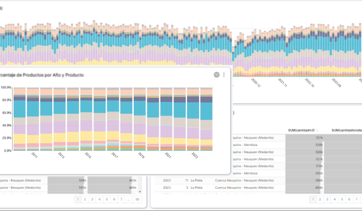Click the 2023-09 axis label on top chart
This screenshot has width=362, height=211.
click(x=336, y=82)
